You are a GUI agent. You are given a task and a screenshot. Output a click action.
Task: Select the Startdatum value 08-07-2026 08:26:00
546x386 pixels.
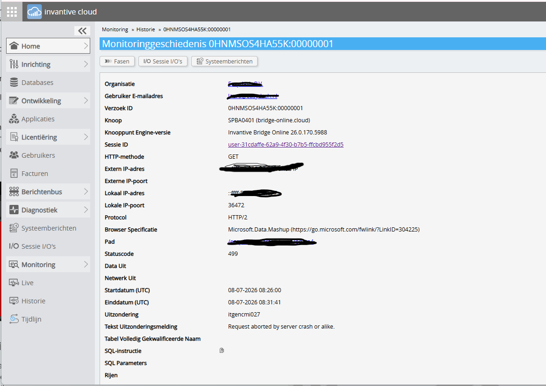coord(255,290)
